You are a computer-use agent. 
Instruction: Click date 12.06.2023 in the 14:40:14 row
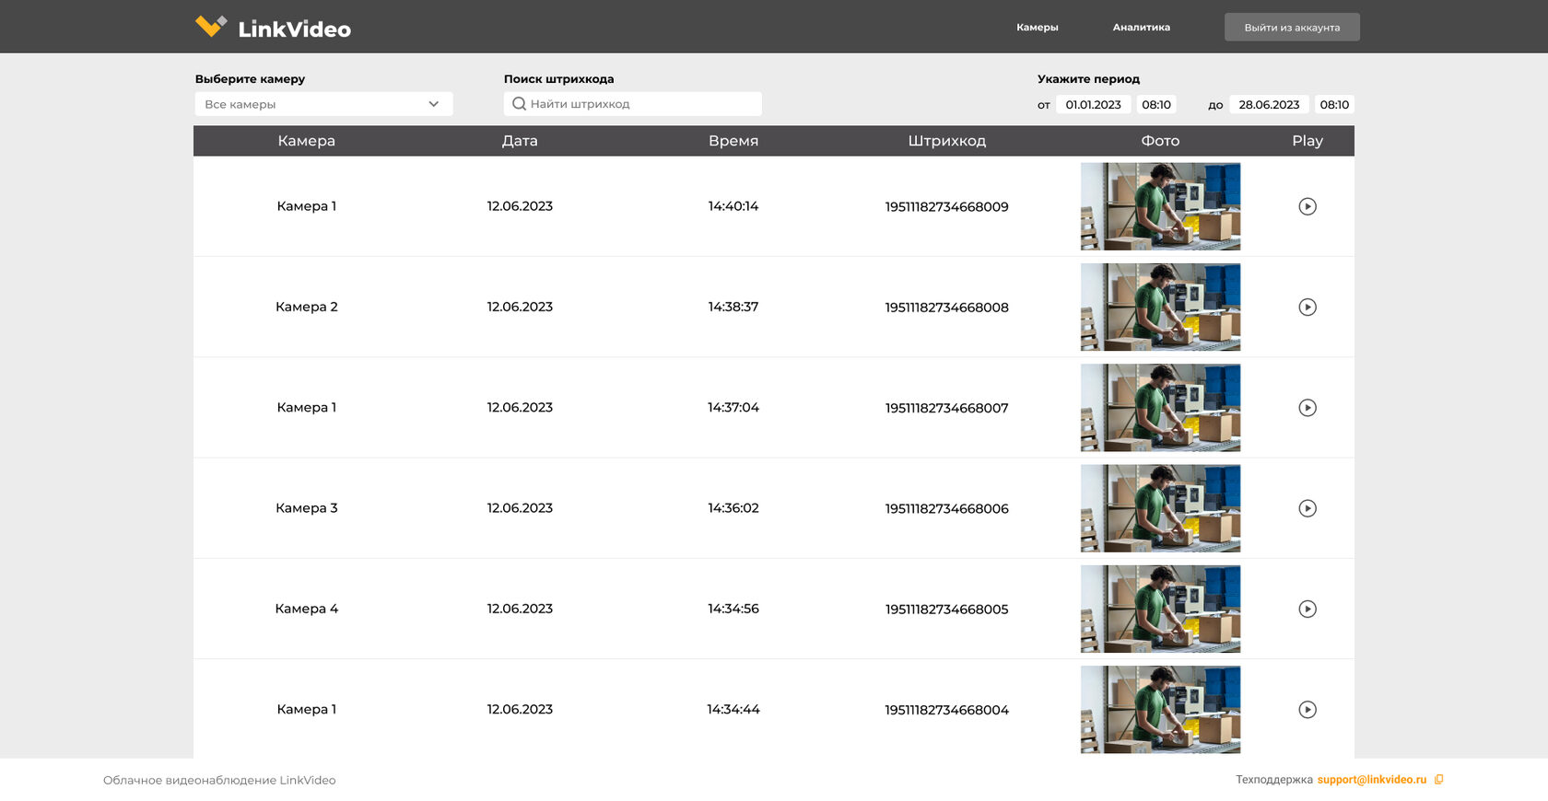click(520, 206)
